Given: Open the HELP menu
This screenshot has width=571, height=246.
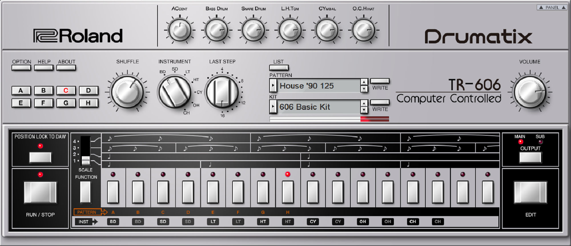Looking at the screenshot, I should 44,68.
